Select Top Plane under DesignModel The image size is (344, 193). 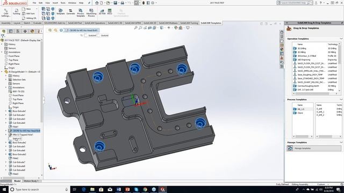pos(18,99)
